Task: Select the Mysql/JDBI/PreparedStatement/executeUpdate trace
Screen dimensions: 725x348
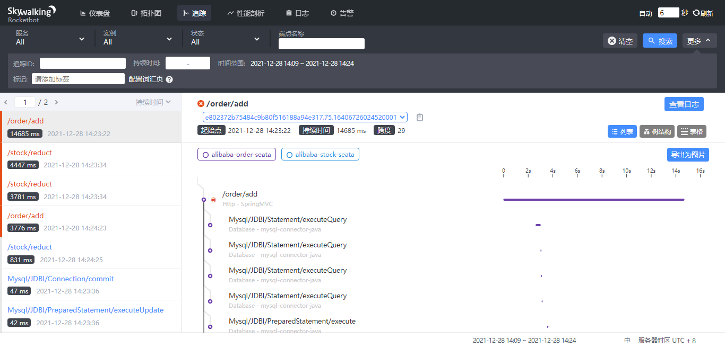Action: [91, 316]
